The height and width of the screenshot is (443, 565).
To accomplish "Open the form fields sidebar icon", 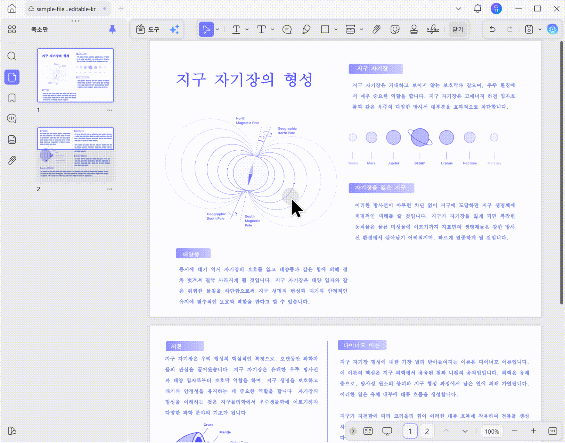I will [x=12, y=140].
